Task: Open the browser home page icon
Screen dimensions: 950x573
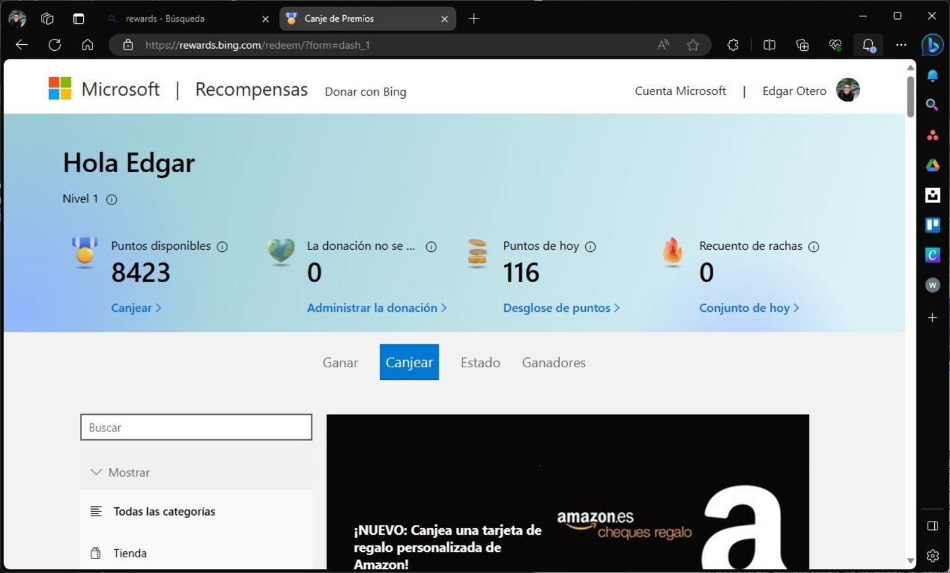Action: tap(88, 45)
